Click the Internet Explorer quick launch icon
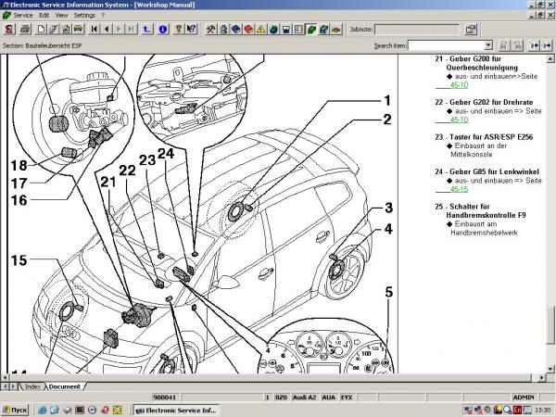556x417 pixels. [x=42, y=411]
